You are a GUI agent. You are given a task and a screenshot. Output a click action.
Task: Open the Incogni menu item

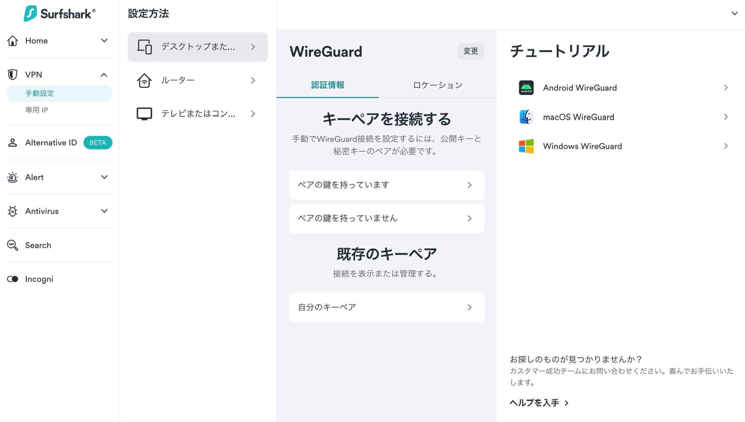[39, 279]
